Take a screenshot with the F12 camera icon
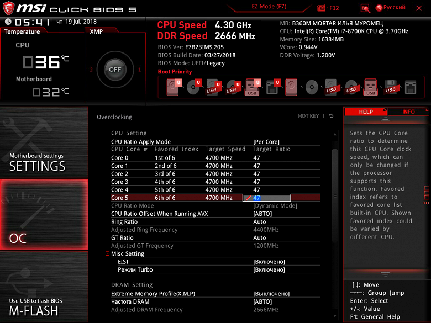This screenshot has width=431, height=323. (x=321, y=8)
